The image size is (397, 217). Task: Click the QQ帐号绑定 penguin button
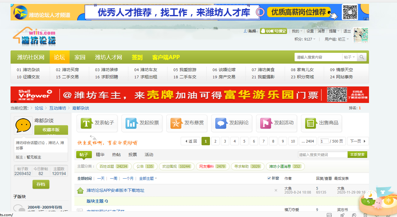click(273, 31)
